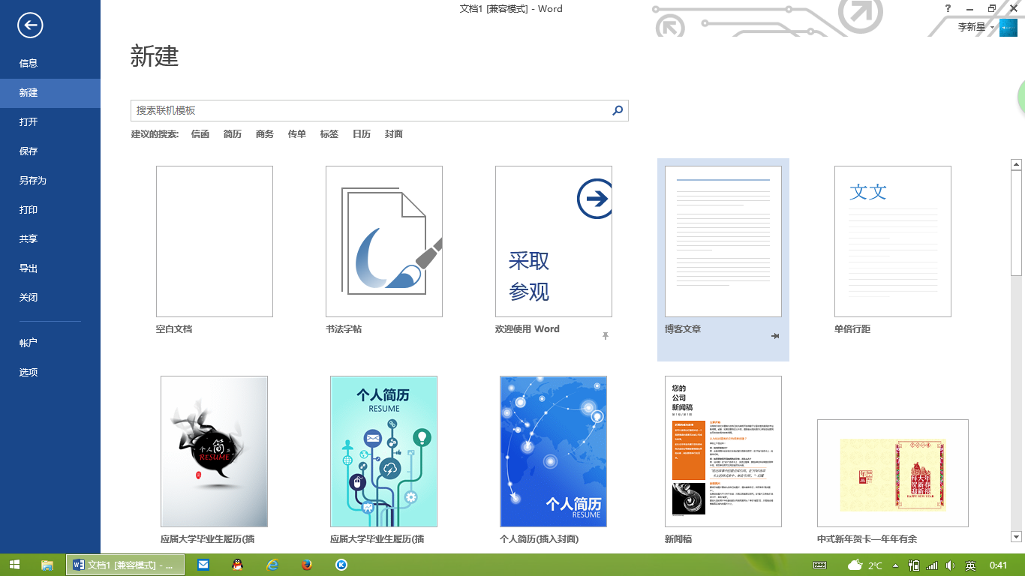Open the 共享 page
This screenshot has width=1025, height=576.
50,239
